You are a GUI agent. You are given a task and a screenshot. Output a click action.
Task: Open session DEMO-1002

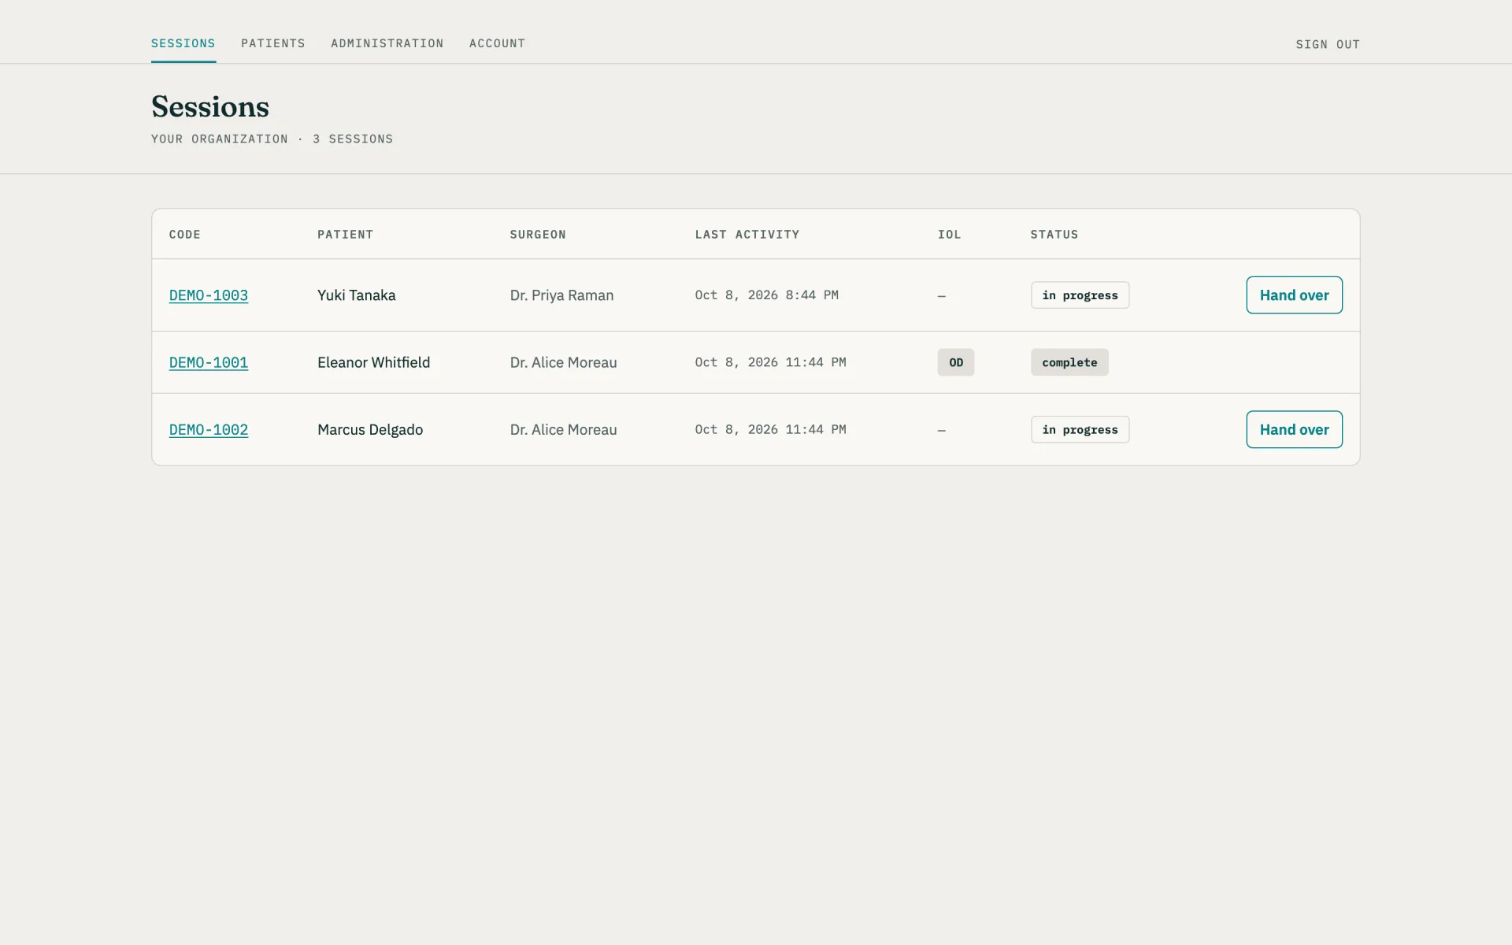(x=209, y=430)
